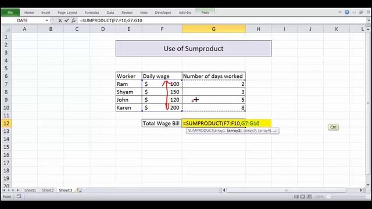
Task: Select the Sheet3 tab
Action: click(x=65, y=190)
